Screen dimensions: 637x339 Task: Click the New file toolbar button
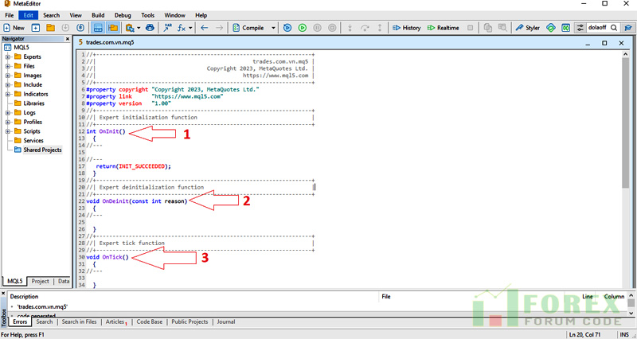pos(14,28)
